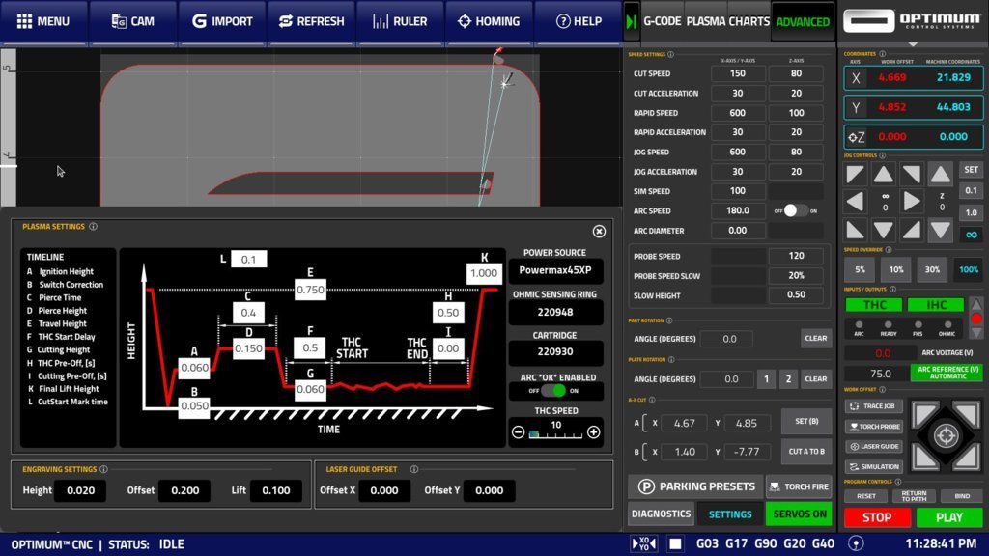Toggle the ARC SPEED on/off switch
This screenshot has height=556, width=989.
pos(796,211)
